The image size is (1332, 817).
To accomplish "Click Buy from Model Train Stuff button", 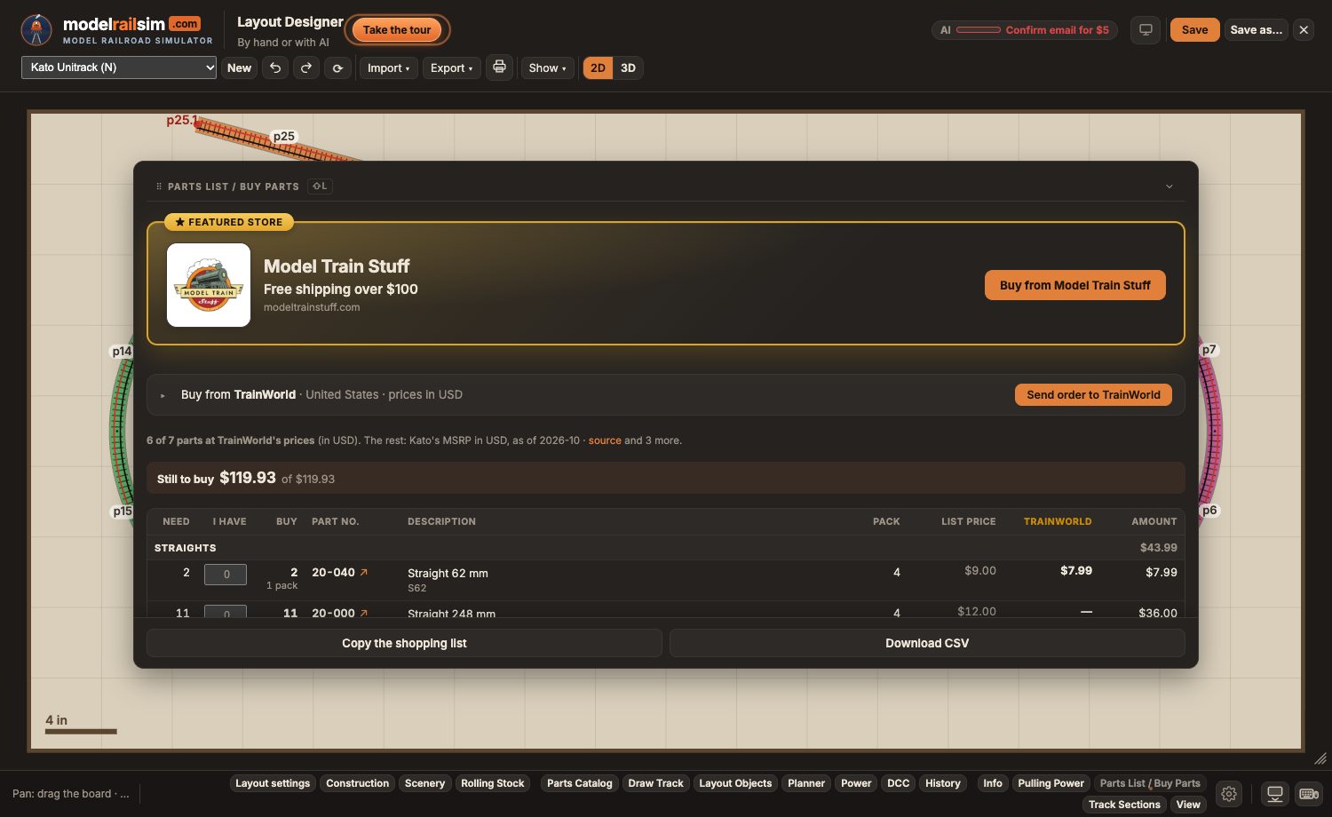I will [1074, 285].
